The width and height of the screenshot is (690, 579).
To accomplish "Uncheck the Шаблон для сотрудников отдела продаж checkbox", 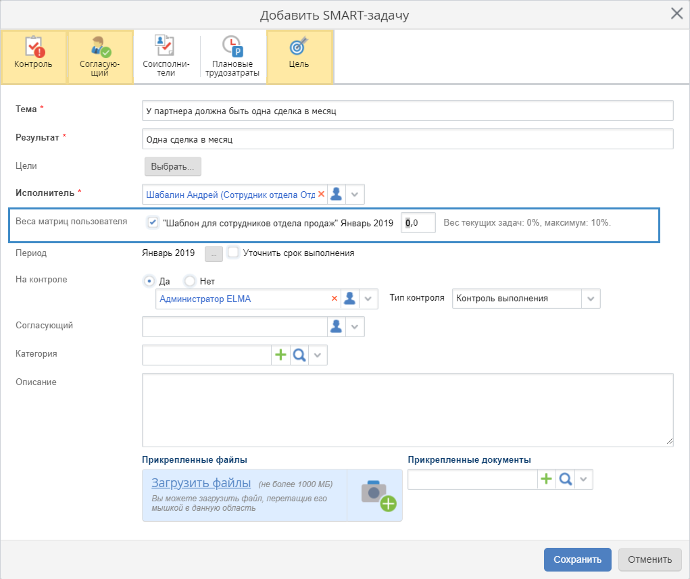I will click(x=153, y=223).
